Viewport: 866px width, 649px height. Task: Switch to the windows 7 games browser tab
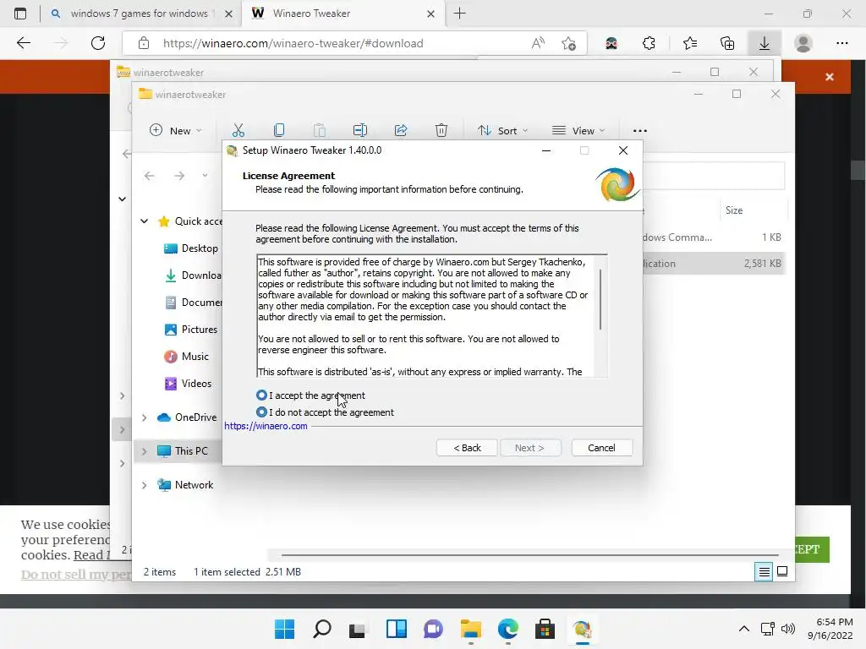pos(141,14)
